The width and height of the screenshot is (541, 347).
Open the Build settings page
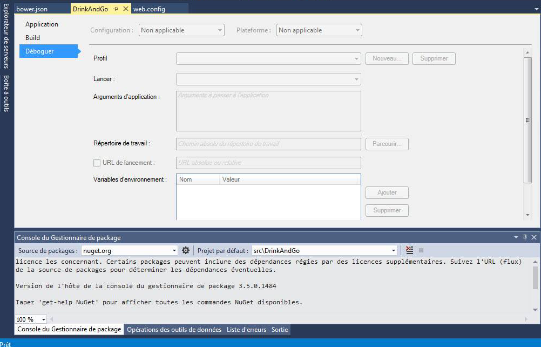tap(32, 38)
